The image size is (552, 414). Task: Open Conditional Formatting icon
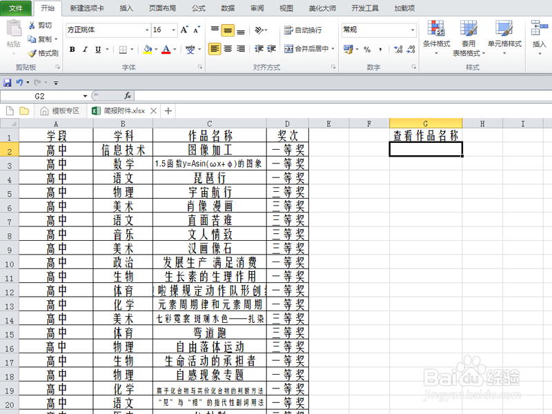[x=436, y=28]
